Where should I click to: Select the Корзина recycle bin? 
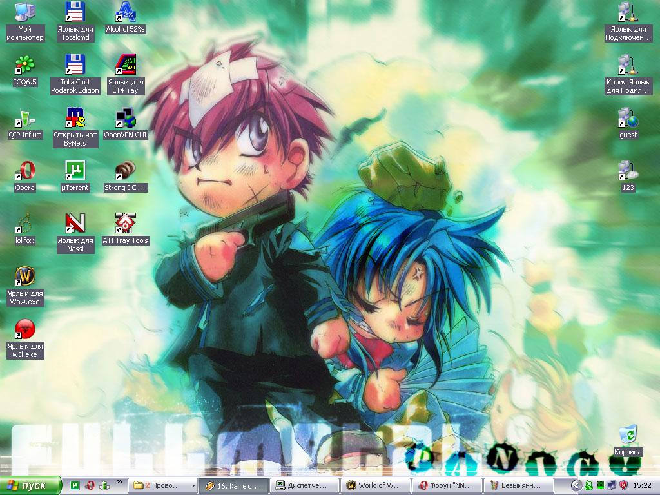tap(628, 441)
